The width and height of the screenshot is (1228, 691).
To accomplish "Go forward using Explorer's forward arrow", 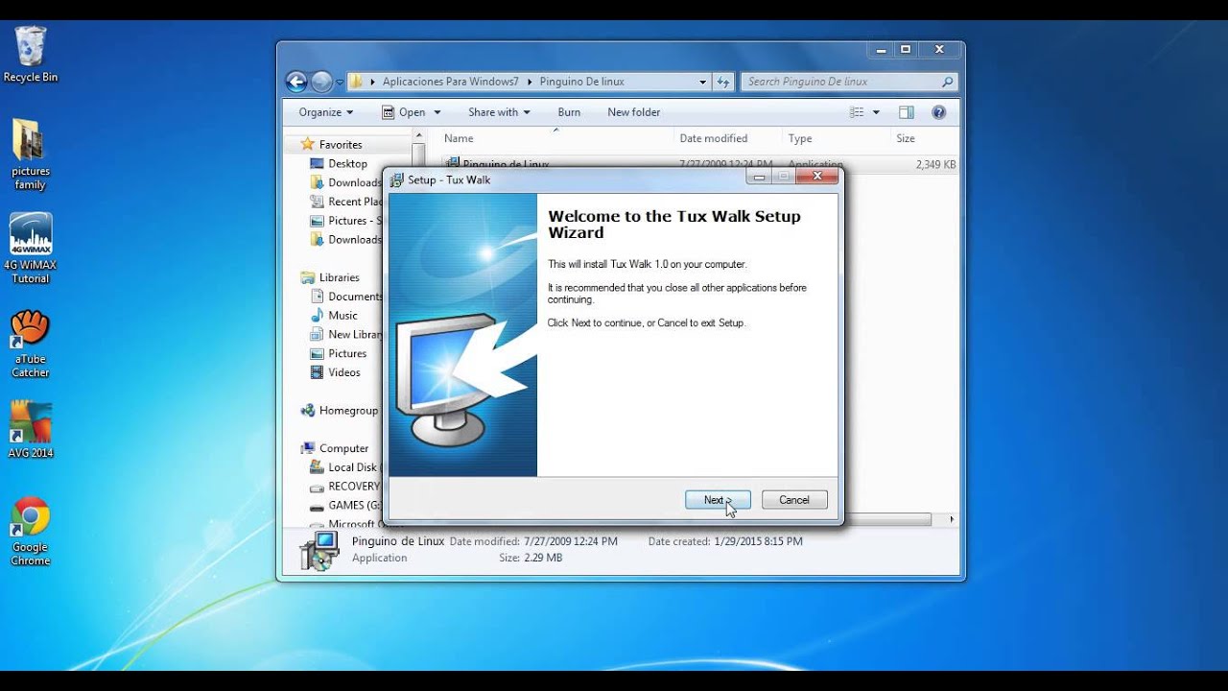I will tap(321, 82).
